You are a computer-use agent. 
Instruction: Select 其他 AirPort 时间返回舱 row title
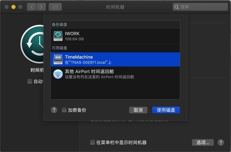coord(90,72)
